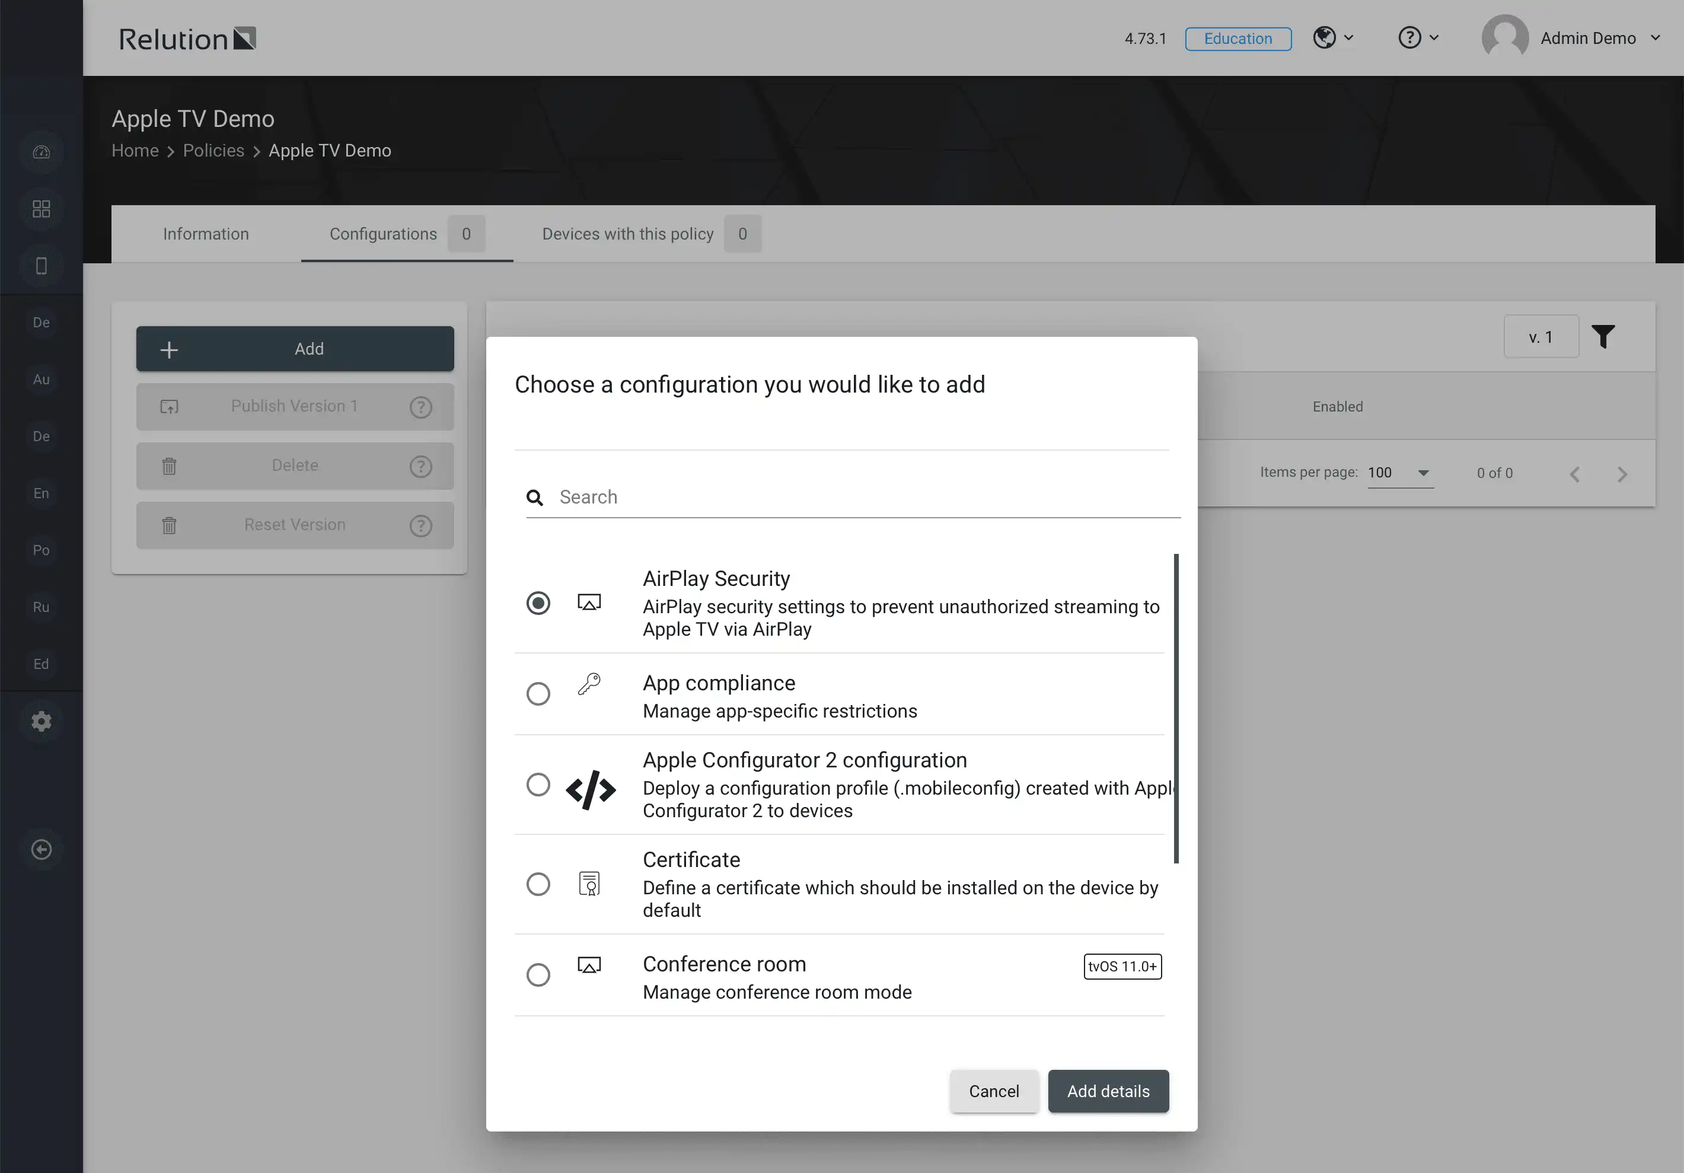Click the 'Ed' sidebar item
The height and width of the screenshot is (1173, 1684).
[x=42, y=664]
